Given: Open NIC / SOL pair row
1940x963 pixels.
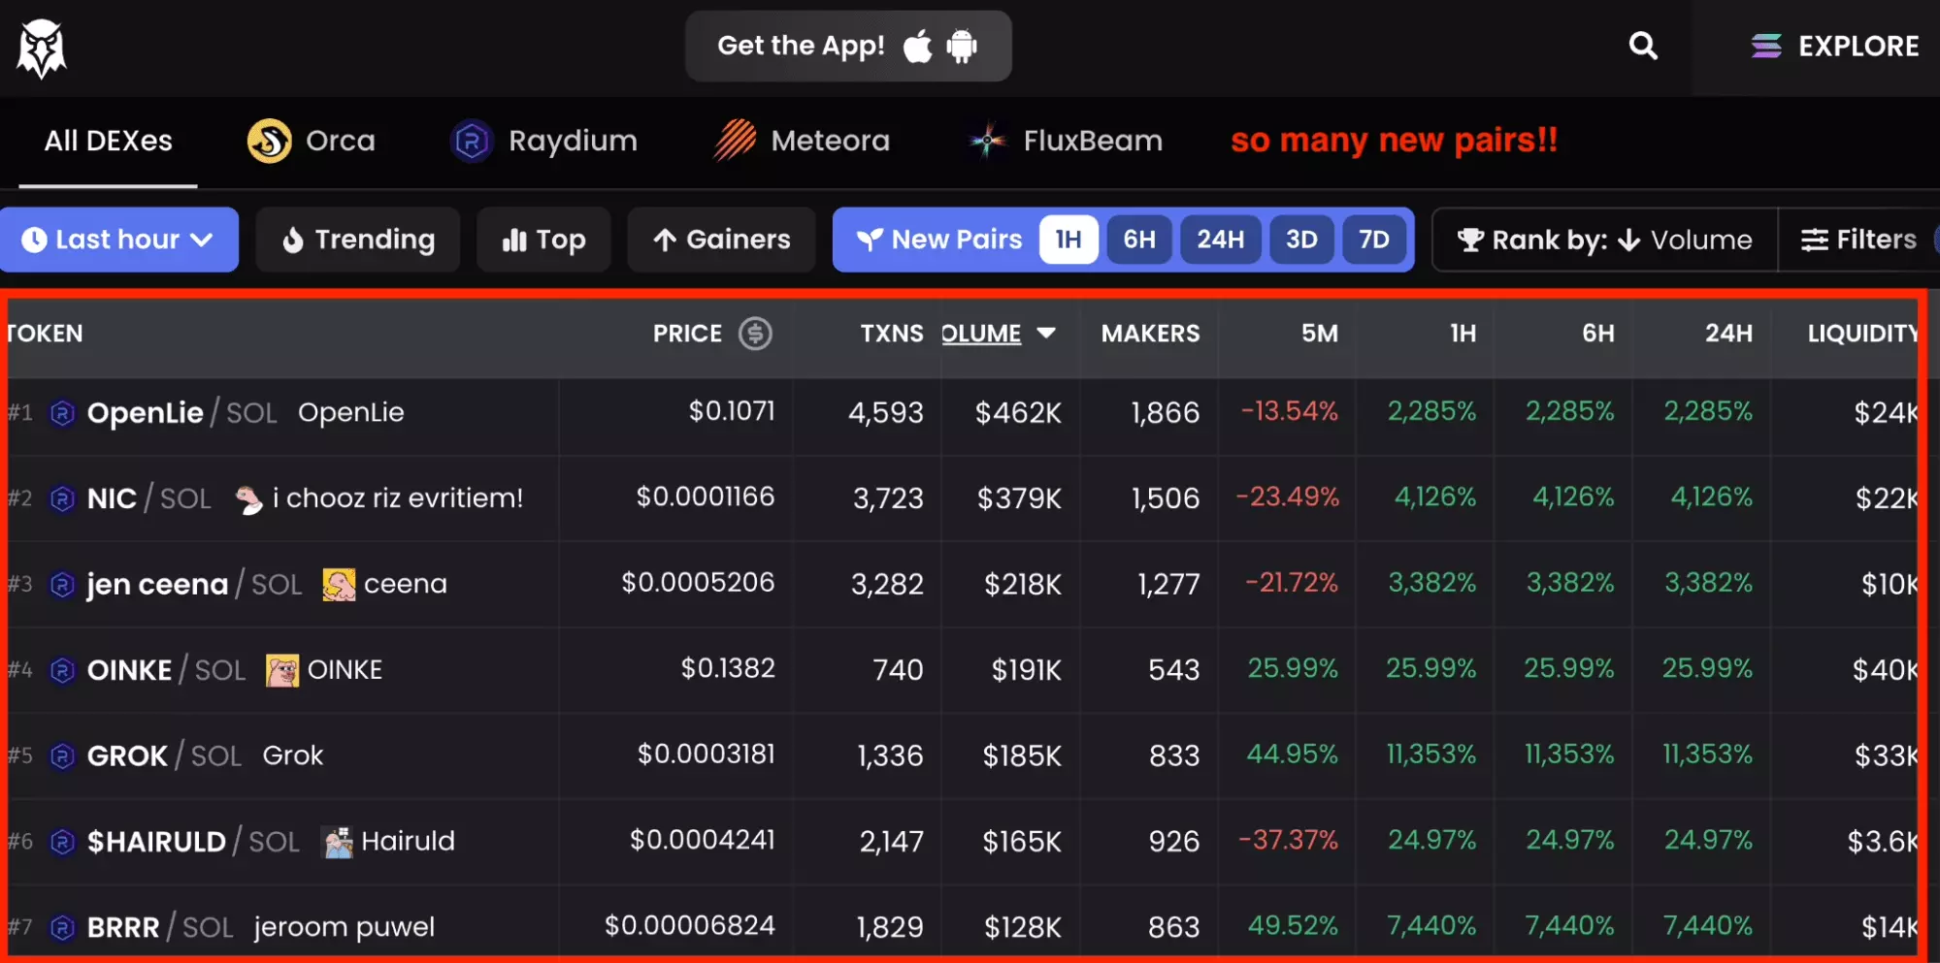Looking at the screenshot, I should click(963, 498).
